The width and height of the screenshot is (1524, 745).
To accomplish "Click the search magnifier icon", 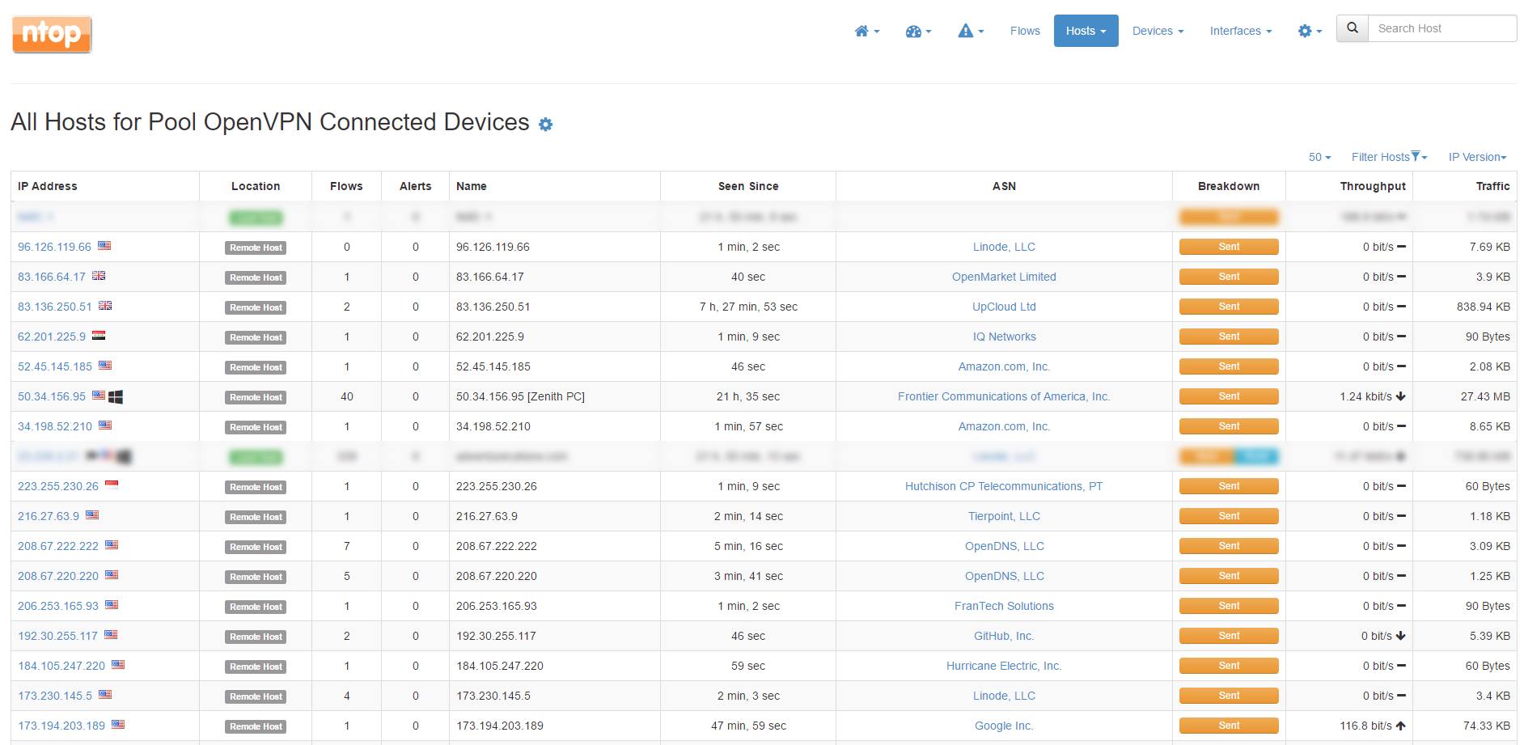I will [x=1351, y=28].
